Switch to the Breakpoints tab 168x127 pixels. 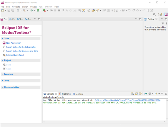click(28, 19)
